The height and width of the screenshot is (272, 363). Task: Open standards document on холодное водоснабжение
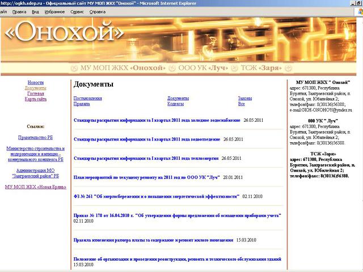pyautogui.click(x=157, y=120)
